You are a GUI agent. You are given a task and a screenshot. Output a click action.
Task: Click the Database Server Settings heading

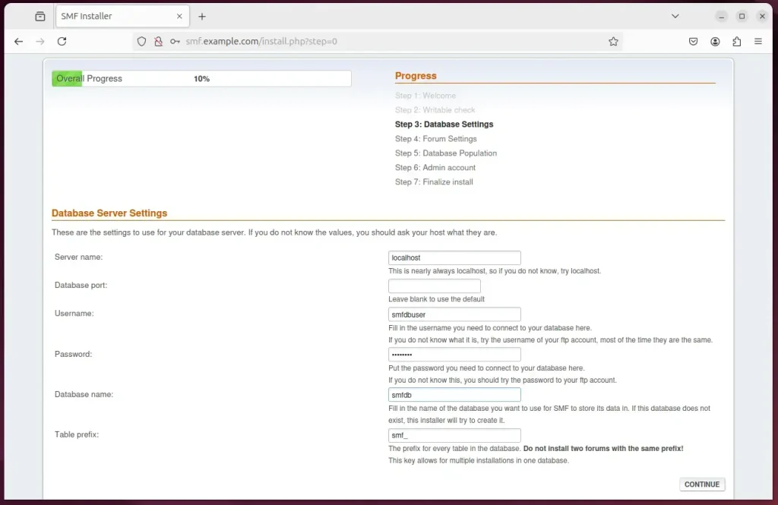(x=109, y=213)
